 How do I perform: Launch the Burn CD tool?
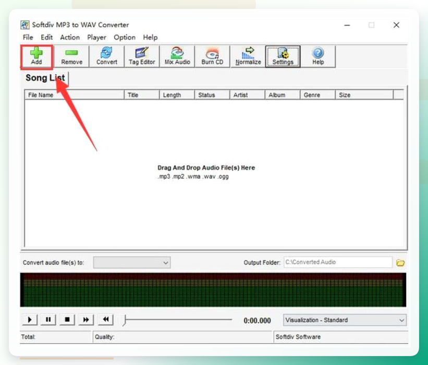click(x=212, y=56)
